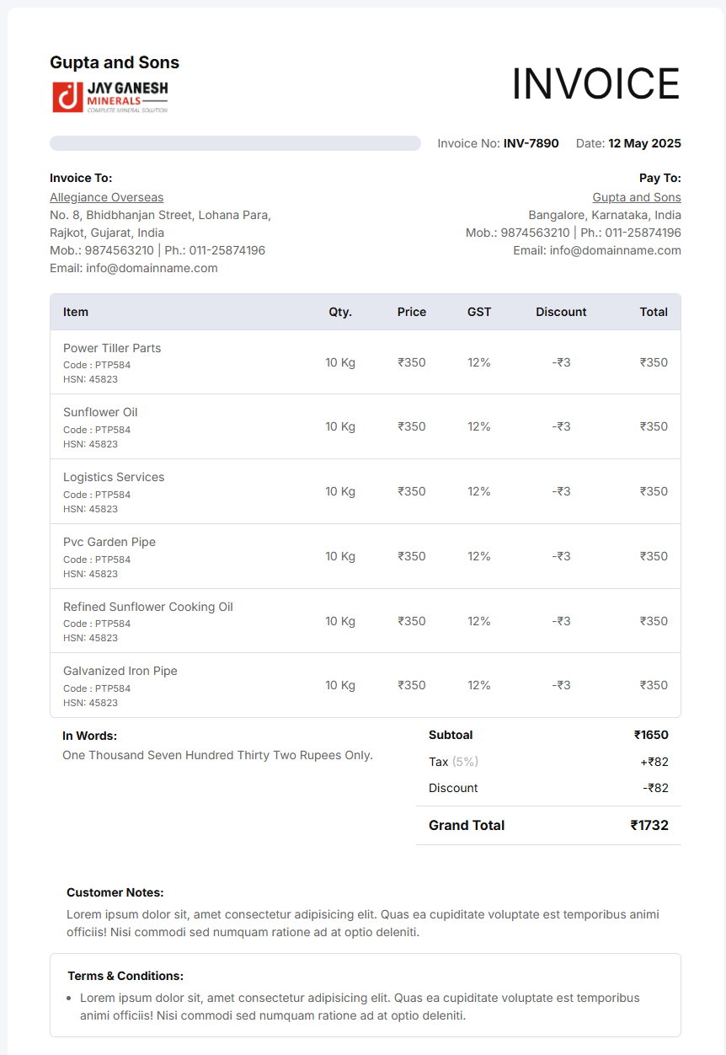Select the Refined Sunflower Cooking Oil item
Image resolution: width=726 pixels, height=1055 pixels.
[148, 607]
